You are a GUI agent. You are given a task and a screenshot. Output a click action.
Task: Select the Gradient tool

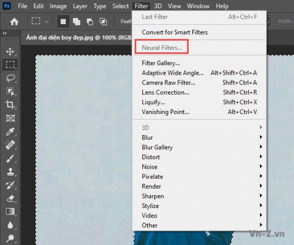click(x=10, y=212)
